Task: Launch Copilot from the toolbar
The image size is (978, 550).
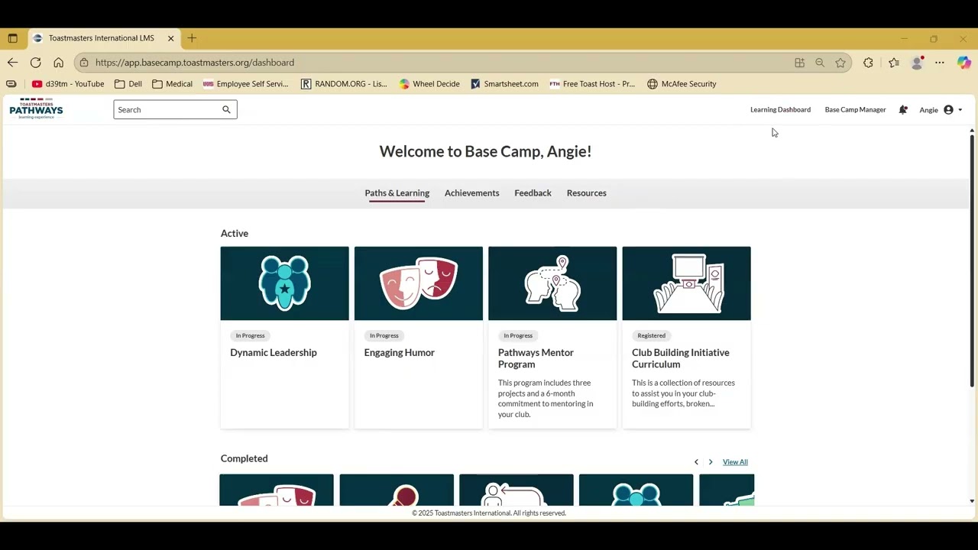Action: (x=963, y=63)
